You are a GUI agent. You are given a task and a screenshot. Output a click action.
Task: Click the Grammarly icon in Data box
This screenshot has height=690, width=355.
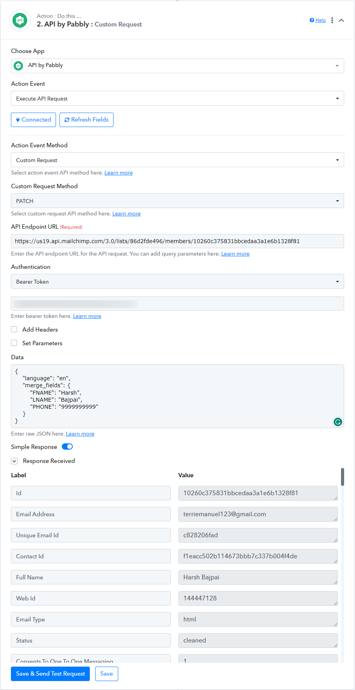coord(338,422)
